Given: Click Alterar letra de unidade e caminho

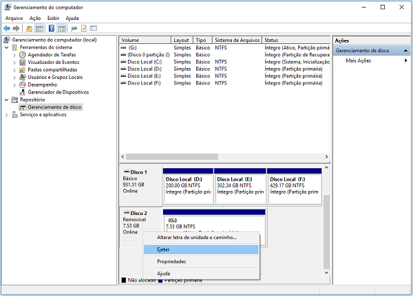Looking at the screenshot, I should [197, 238].
